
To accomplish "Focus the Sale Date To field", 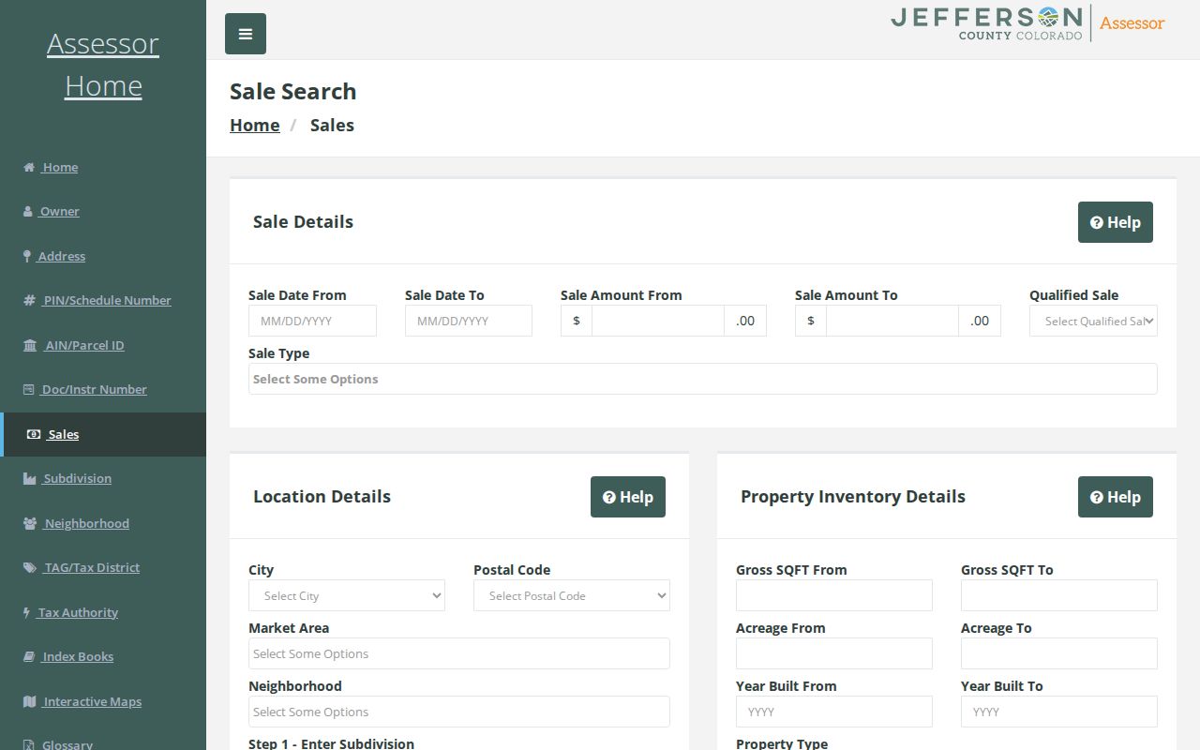I will tap(469, 321).
